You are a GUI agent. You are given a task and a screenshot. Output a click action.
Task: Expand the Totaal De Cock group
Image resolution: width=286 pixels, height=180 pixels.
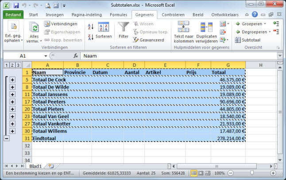point(12,80)
